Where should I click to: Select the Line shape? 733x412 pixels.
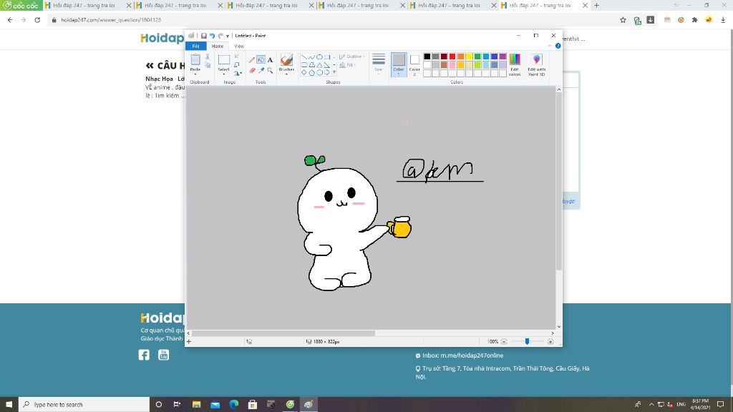[304, 57]
